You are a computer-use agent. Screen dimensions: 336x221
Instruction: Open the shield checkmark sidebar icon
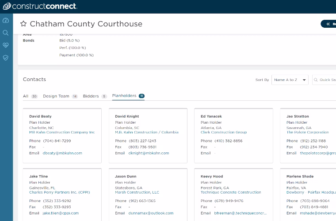(x=6, y=58)
